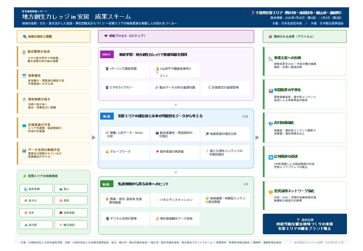Select the blue 第1回 badge
This screenshot has width=363, height=251.
(x=106, y=116)
